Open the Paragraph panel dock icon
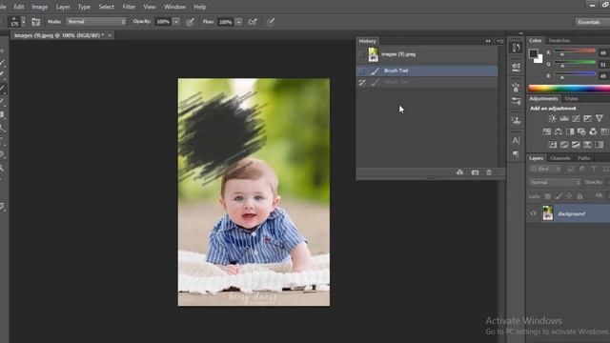 click(516, 154)
